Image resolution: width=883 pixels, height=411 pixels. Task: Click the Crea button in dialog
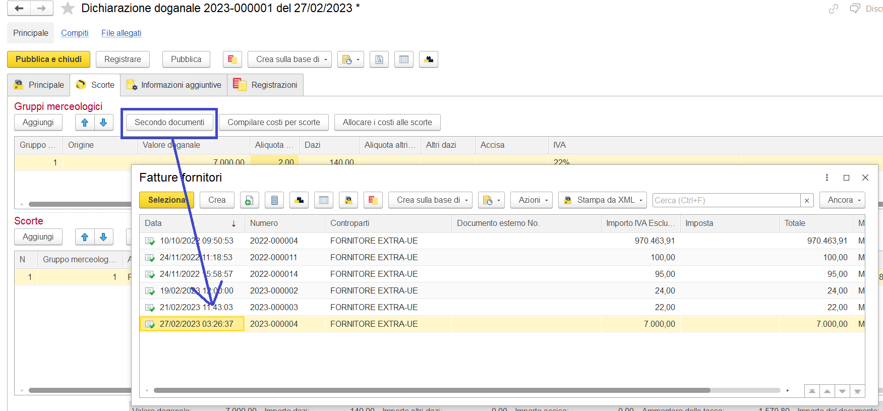[x=217, y=200]
